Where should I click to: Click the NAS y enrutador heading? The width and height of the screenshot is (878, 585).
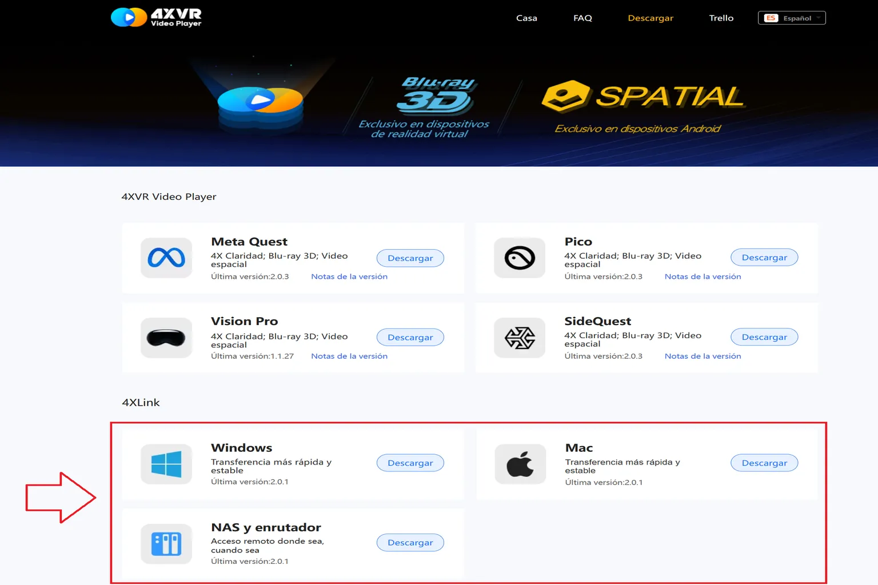pyautogui.click(x=266, y=527)
